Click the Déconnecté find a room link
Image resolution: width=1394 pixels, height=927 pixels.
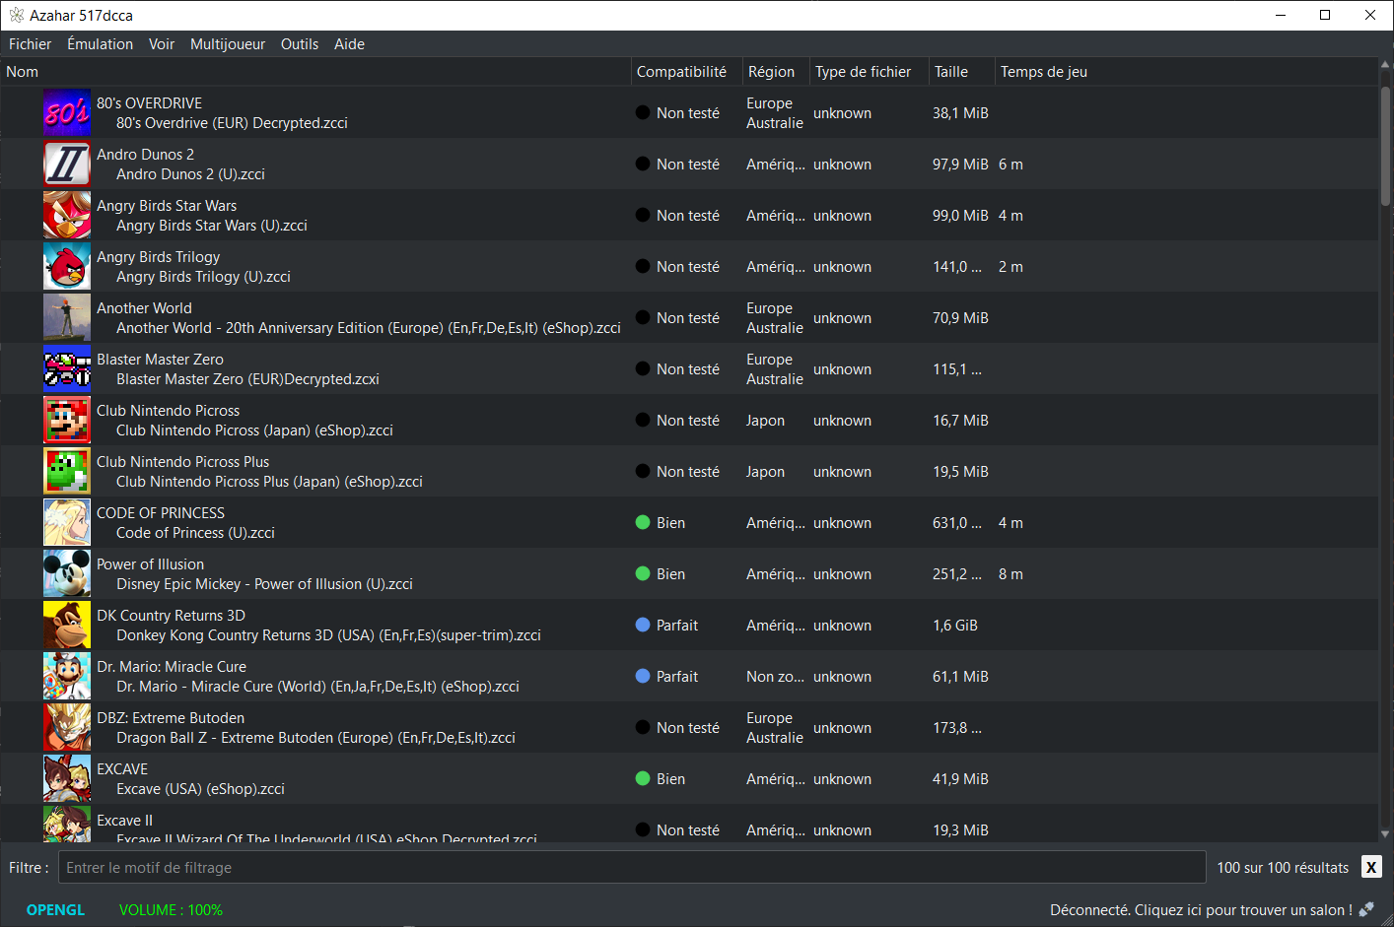coord(1200,910)
